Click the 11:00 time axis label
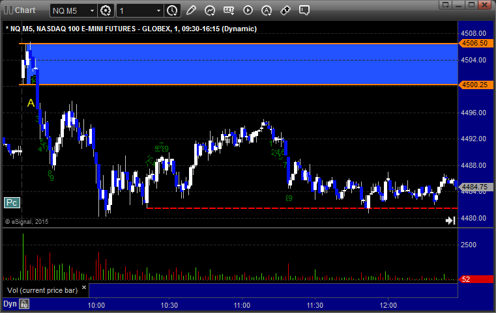The width and height of the screenshot is (496, 313). tap(242, 305)
